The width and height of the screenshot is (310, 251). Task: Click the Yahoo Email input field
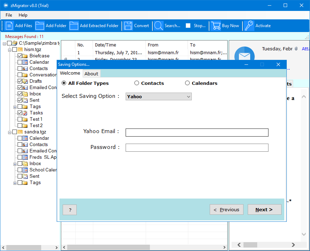click(x=197, y=132)
